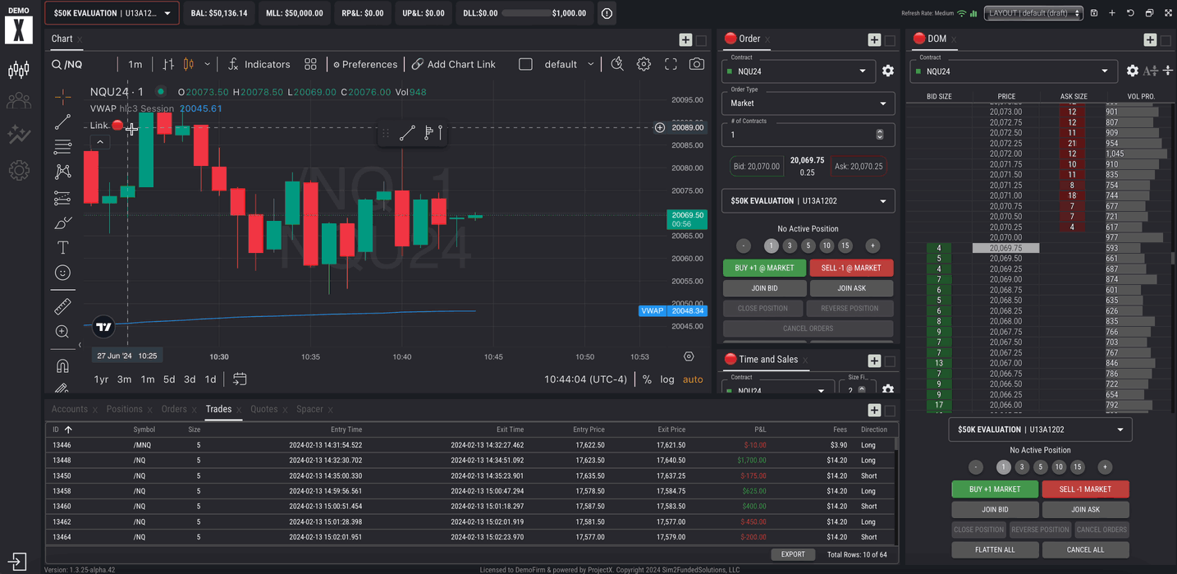1177x574 pixels.
Task: Open the Order panel settings gear
Action: 887,71
